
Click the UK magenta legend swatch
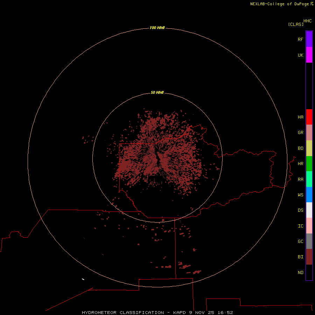[x=309, y=55]
